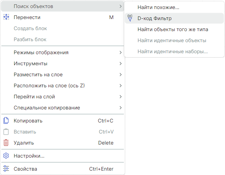Open Расположить на слое (ось Z) submenu
Viewport: 225px width, 175px height.
(49, 86)
